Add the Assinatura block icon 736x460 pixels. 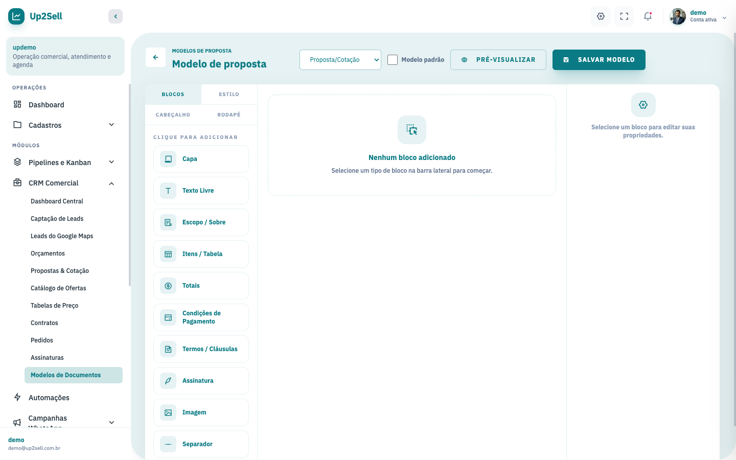[168, 381]
